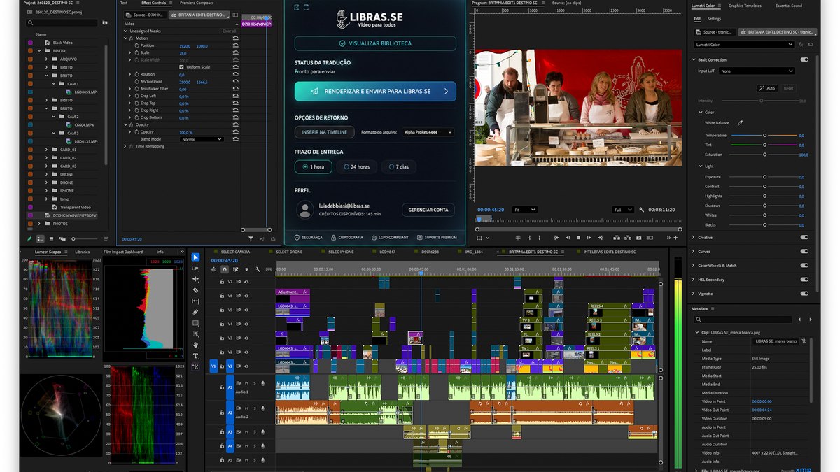
Task: Select the Rectangle tool
Action: point(195,323)
